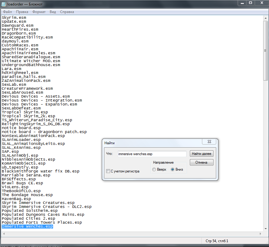The image size is (269, 247).
Task: Click the vertical scrollbar up arrow
Action: (266, 18)
